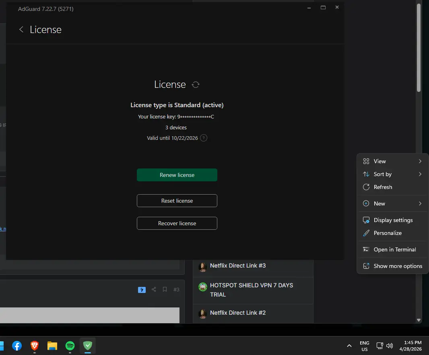
Task: Refresh license status with the sync icon
Action: (195, 85)
